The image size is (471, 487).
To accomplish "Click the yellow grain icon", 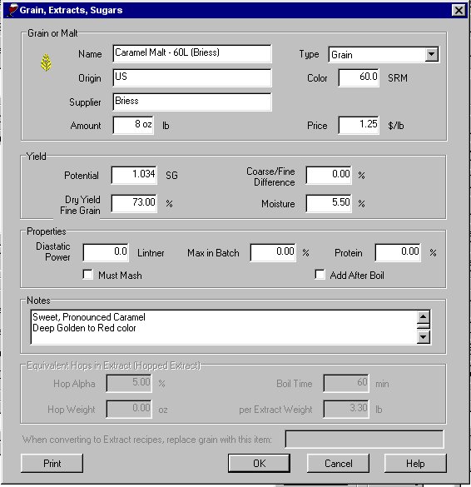I will point(46,62).
